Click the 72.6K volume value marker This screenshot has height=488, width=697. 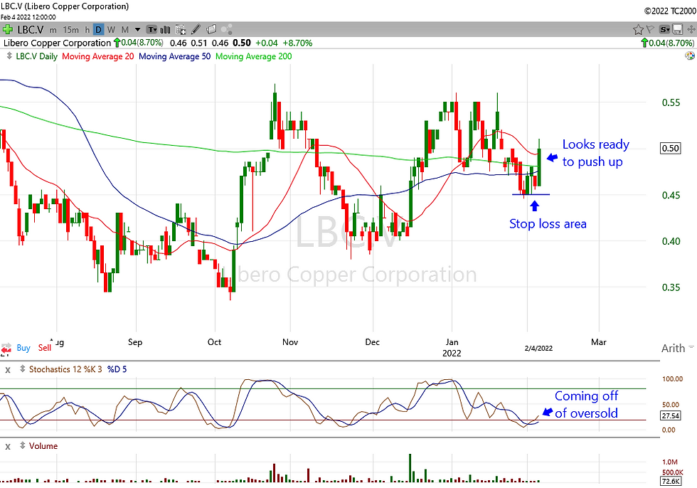coord(670,482)
